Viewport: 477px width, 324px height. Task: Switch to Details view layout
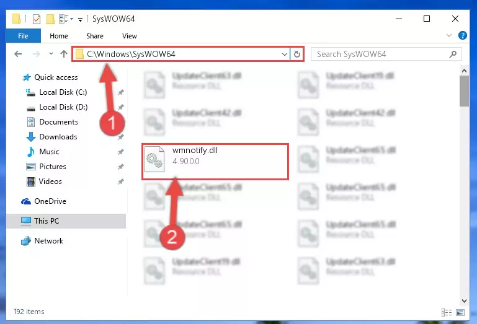click(x=447, y=312)
